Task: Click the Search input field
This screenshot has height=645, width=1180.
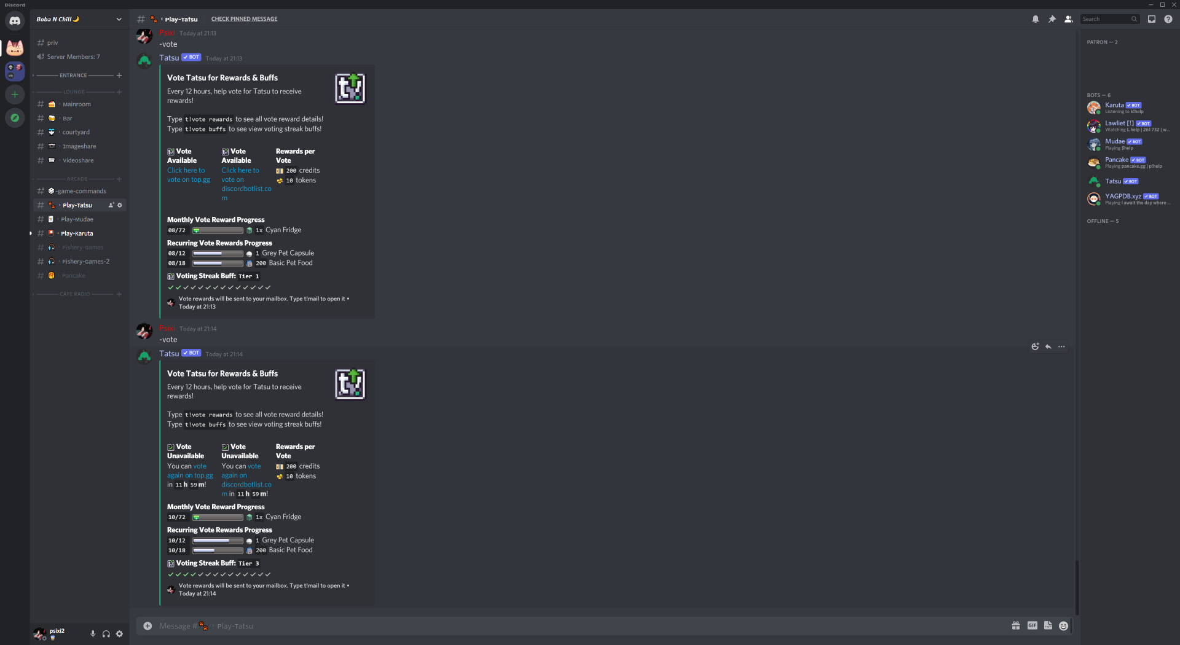Action: pyautogui.click(x=1106, y=19)
